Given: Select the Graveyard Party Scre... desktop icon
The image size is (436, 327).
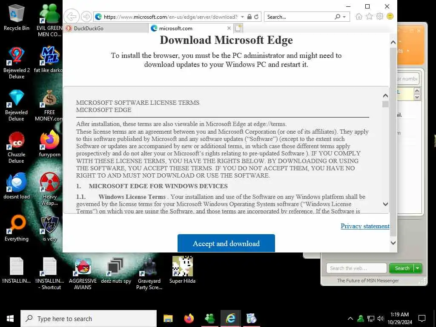Looking at the screenshot, I should (149, 273).
